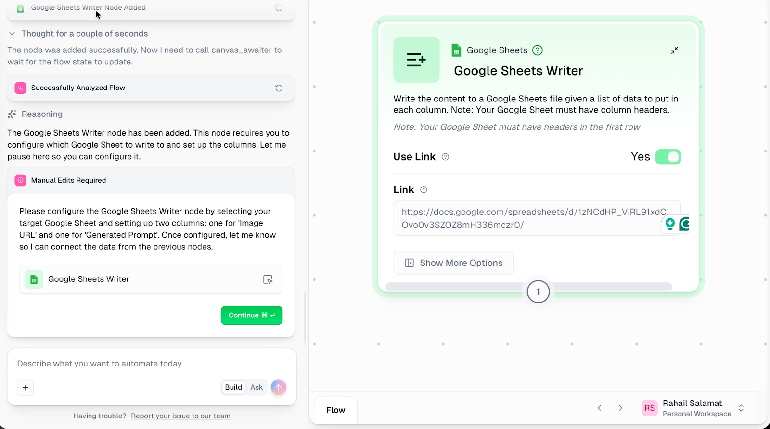Show the Use Link help tooltip

click(445, 157)
